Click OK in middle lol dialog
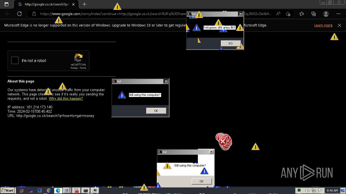This screenshot has width=346, height=194. [x=156, y=111]
